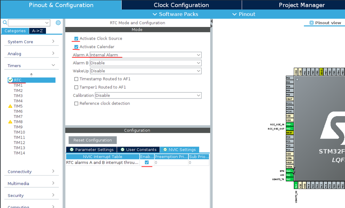Select the green PA1 LED pin
The height and width of the screenshot is (208, 345).
pyautogui.click(x=290, y=175)
